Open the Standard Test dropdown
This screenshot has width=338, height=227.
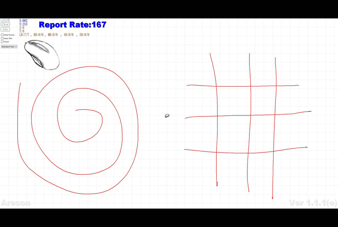click(x=9, y=47)
